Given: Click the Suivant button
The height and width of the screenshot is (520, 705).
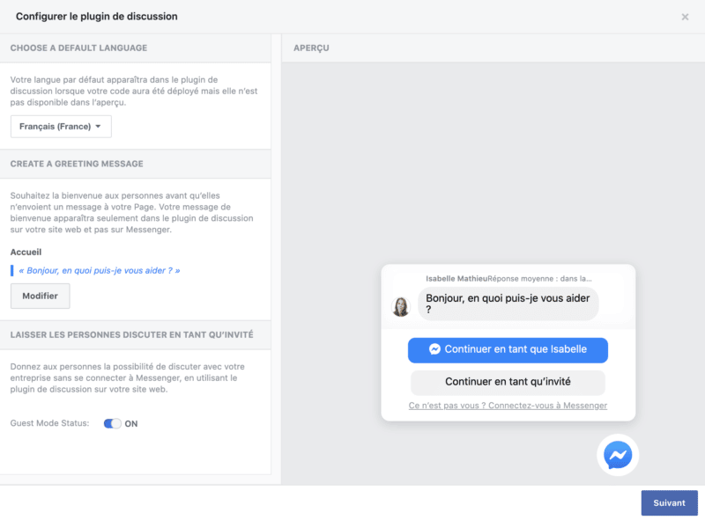Looking at the screenshot, I should (669, 503).
